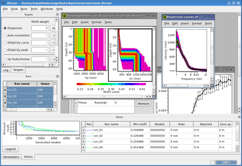Switch to the Targets tab

point(18,70)
